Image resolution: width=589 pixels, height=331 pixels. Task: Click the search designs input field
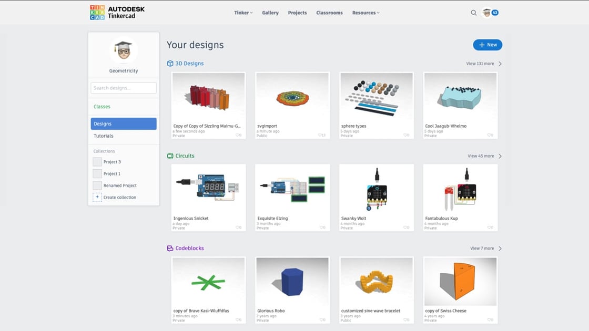point(123,88)
